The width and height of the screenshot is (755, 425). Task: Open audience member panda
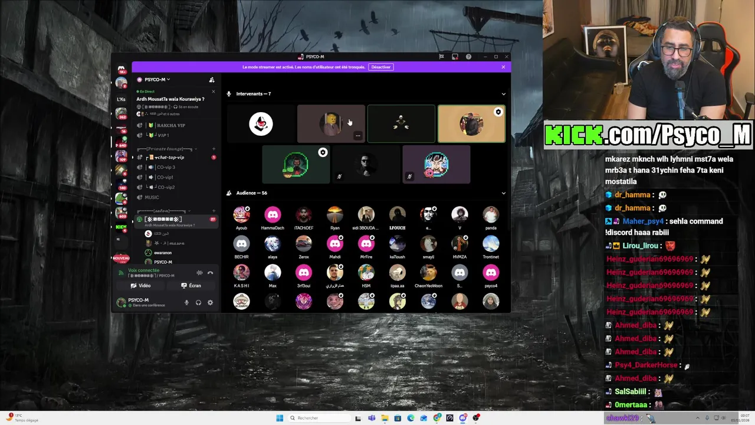491,217
